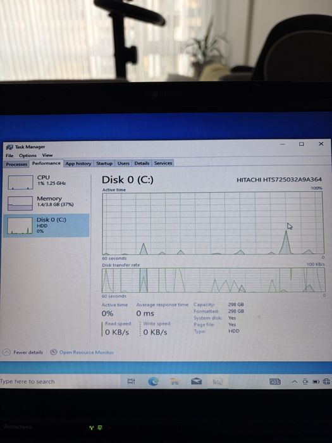The height and width of the screenshot is (443, 332).
Task: Open the File menu
Action: tap(9, 156)
